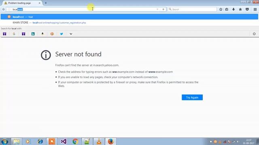Select the localhost — Visit suggestion
Screen dimensions: 259x145
129,17
